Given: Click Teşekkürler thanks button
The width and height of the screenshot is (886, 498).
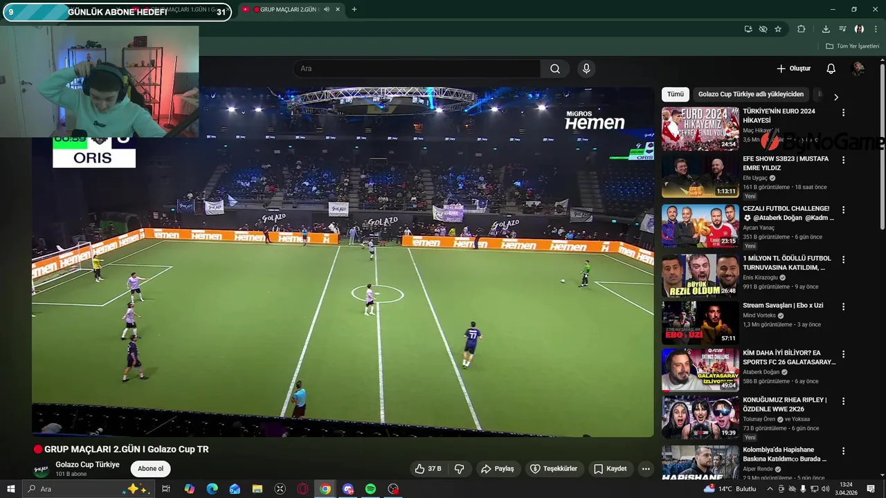Looking at the screenshot, I should [554, 469].
